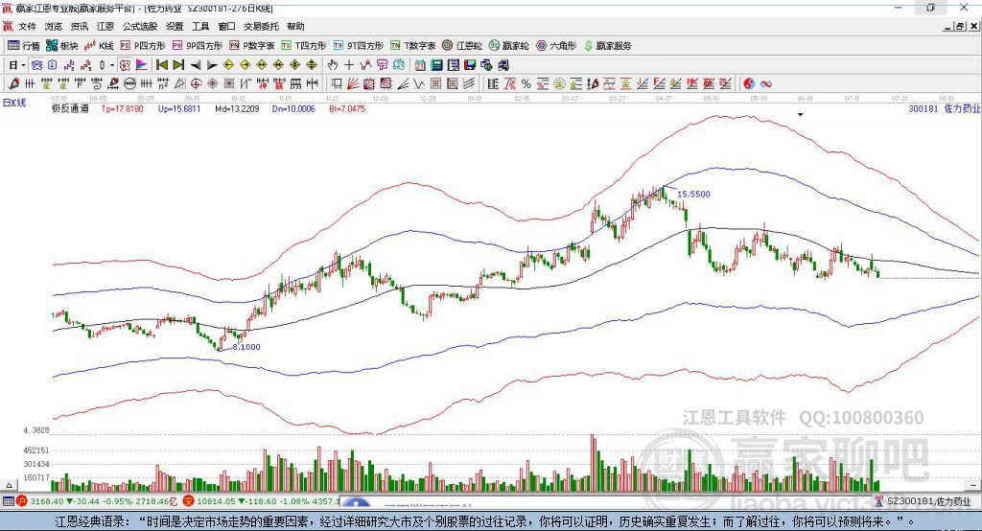Open the chart indicator dropdown triangle
Image resolution: width=982 pixels, height=531 pixels.
[800, 115]
